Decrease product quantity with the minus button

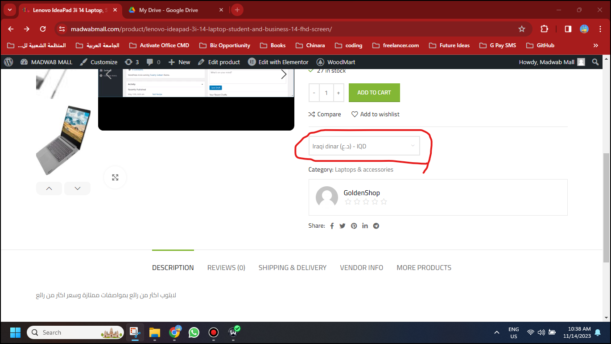(x=314, y=93)
